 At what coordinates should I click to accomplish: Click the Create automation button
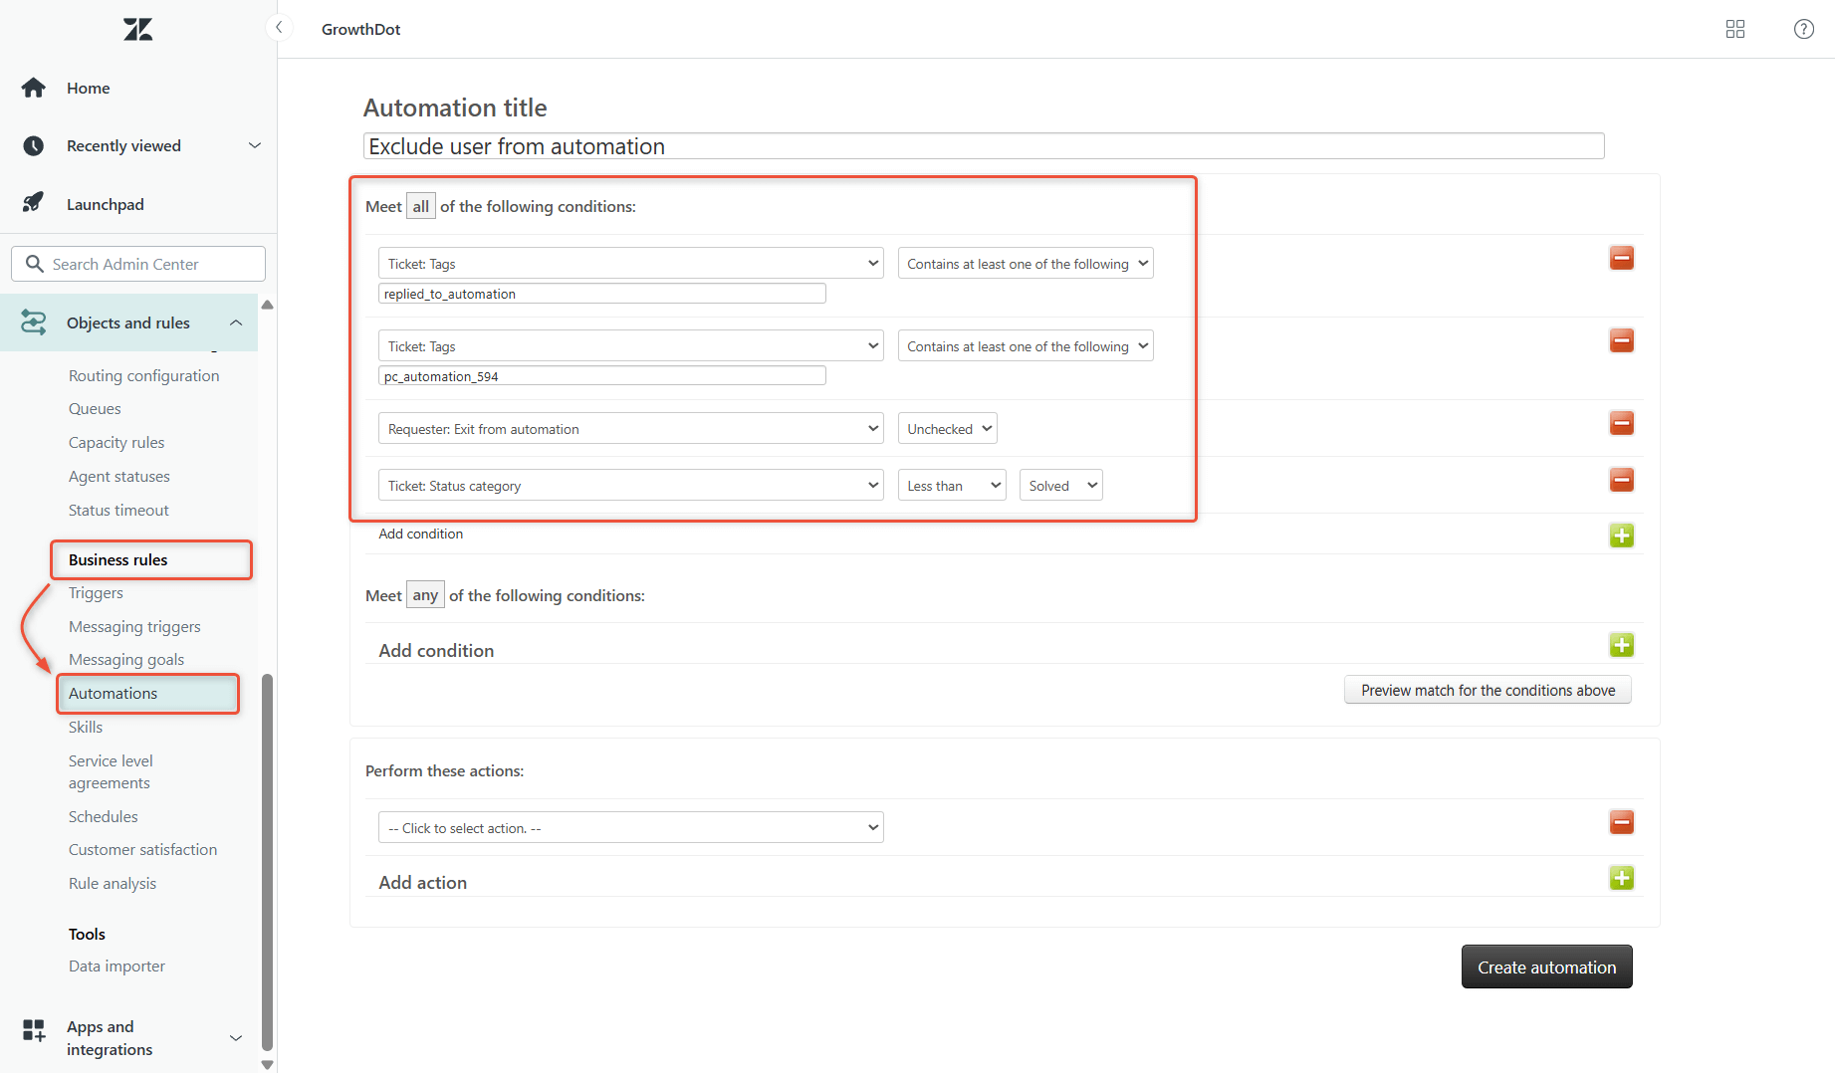pos(1546,966)
